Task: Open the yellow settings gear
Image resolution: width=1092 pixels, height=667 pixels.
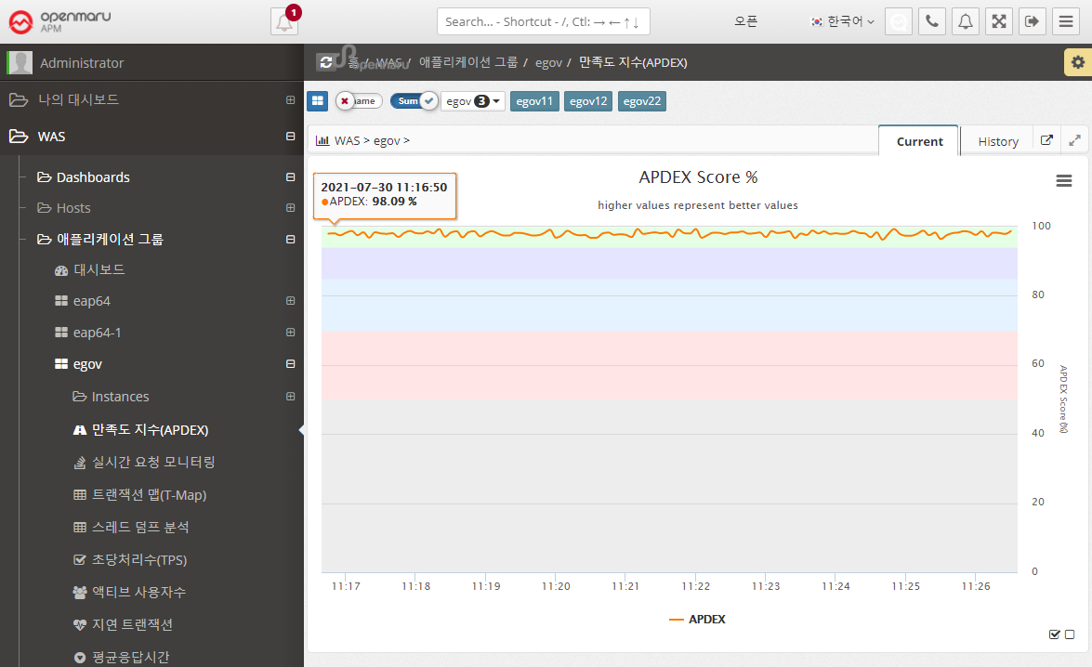Action: coord(1077,62)
